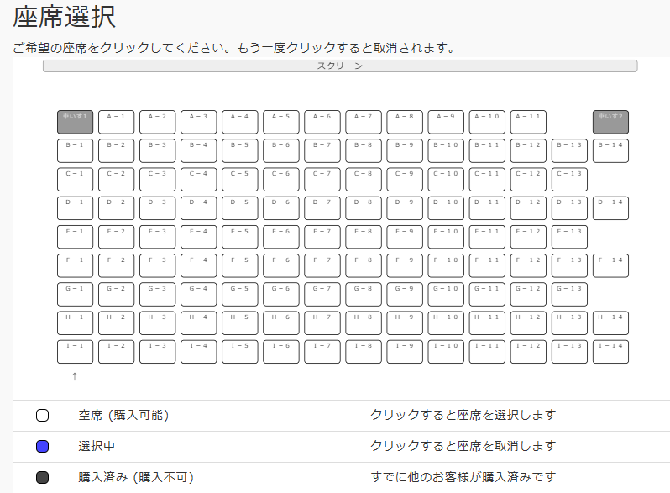Screen dimensions: 670x493
Task: Select seat B-14
Action: [x=610, y=150]
